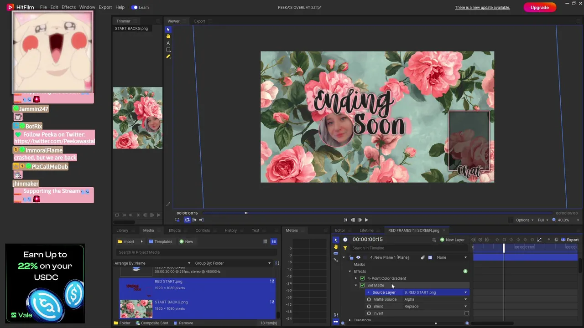Viewport: 584px width, 328px height.
Task: Toggle loop playback in Viewer
Action: [x=187, y=220]
